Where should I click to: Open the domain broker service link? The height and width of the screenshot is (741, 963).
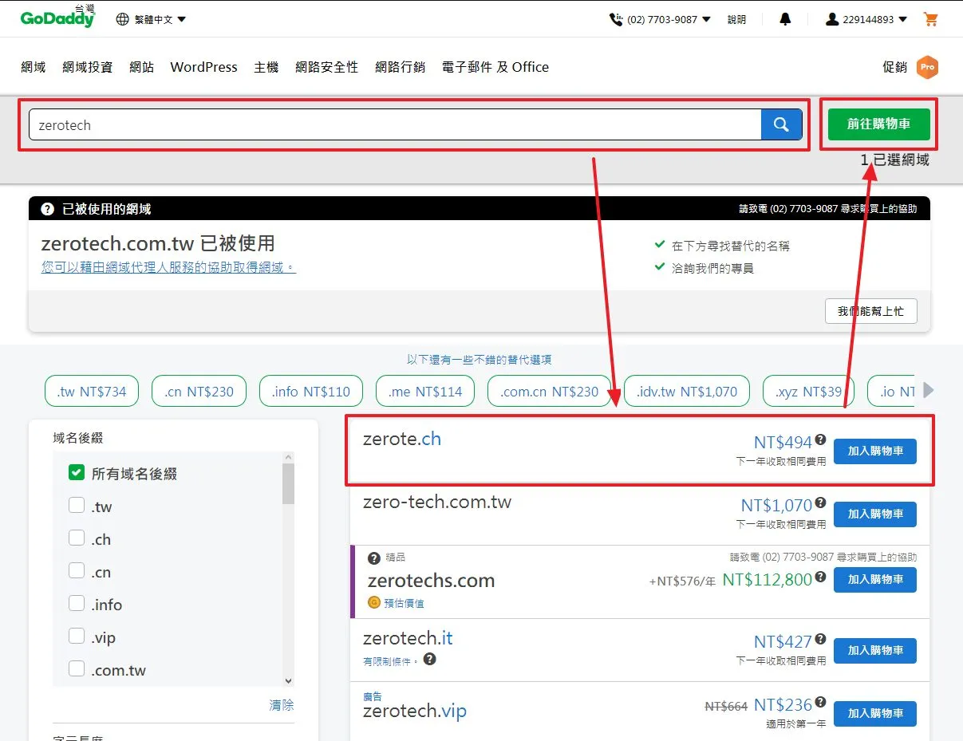(168, 268)
